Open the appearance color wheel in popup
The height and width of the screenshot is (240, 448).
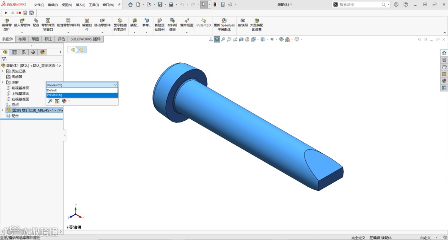(64, 101)
